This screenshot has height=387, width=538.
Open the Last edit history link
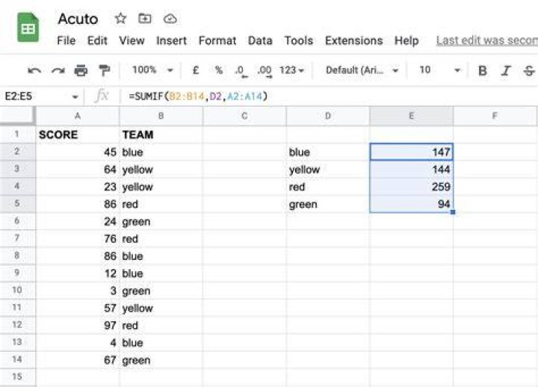[x=487, y=41]
